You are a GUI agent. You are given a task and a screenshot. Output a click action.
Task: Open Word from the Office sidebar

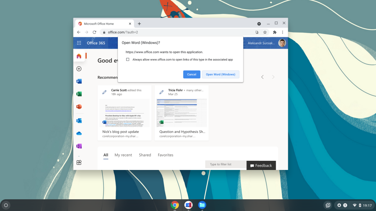pos(79,81)
